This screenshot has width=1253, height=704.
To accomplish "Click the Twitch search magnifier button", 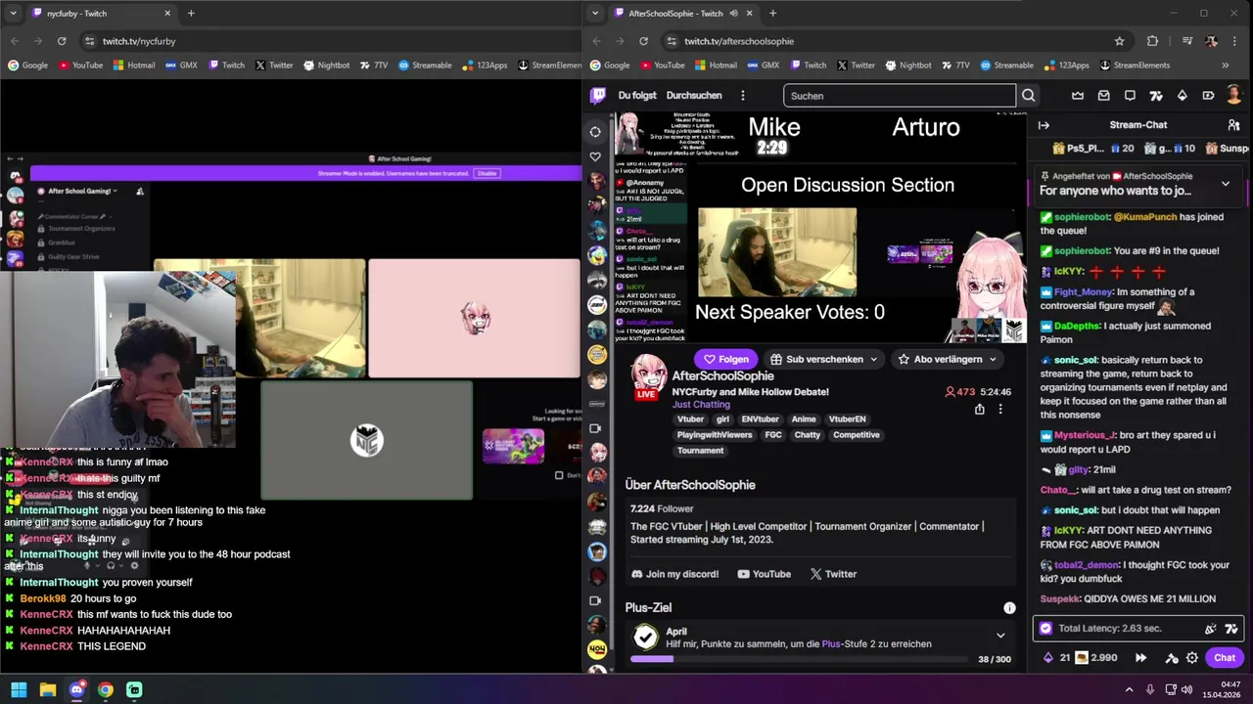I will 1028,96.
